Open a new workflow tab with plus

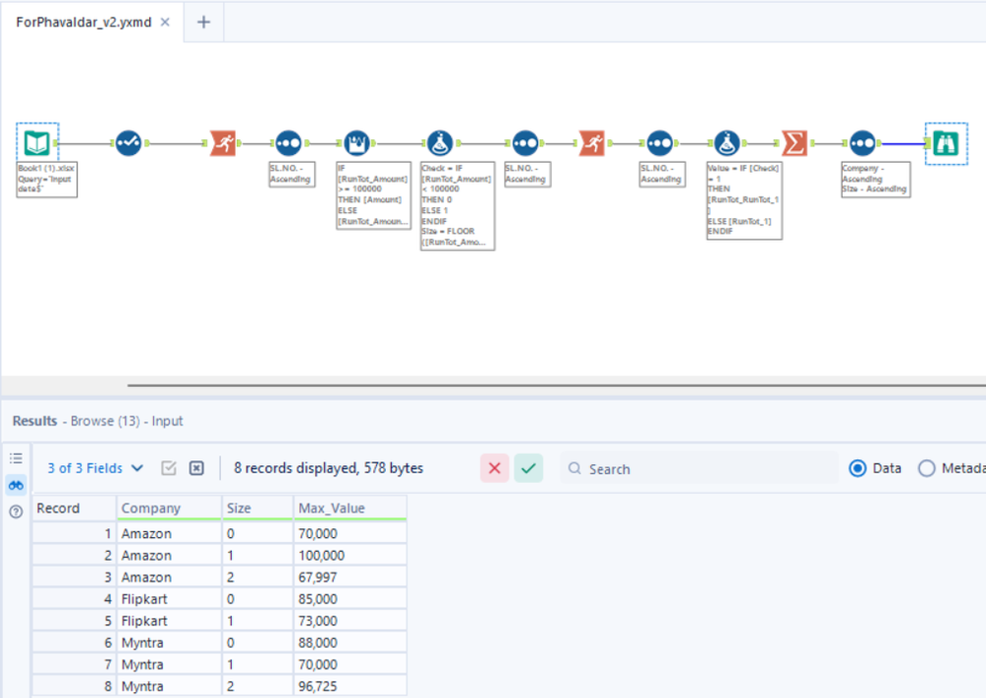(x=203, y=22)
